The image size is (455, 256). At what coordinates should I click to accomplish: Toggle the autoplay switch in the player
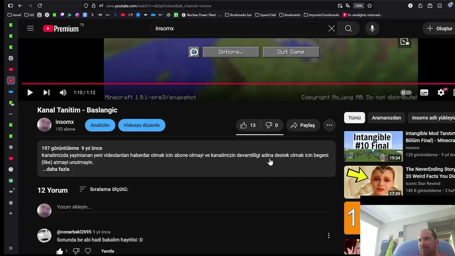[406, 92]
